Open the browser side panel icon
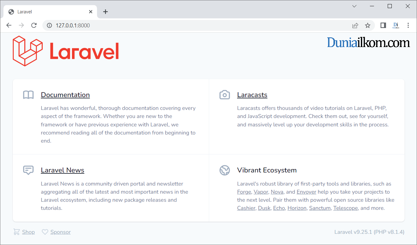 pos(383,26)
